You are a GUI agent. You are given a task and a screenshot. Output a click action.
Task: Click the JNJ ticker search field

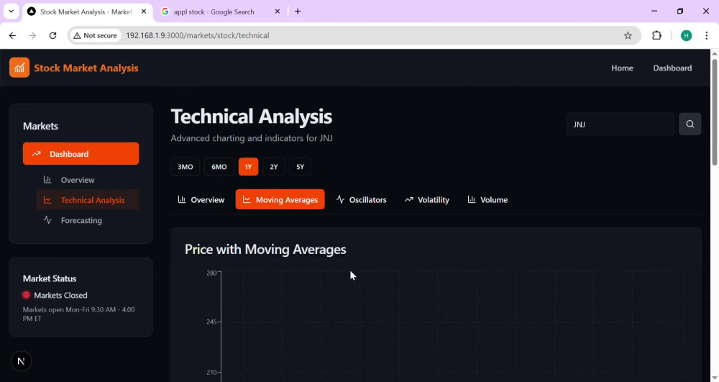tap(620, 124)
